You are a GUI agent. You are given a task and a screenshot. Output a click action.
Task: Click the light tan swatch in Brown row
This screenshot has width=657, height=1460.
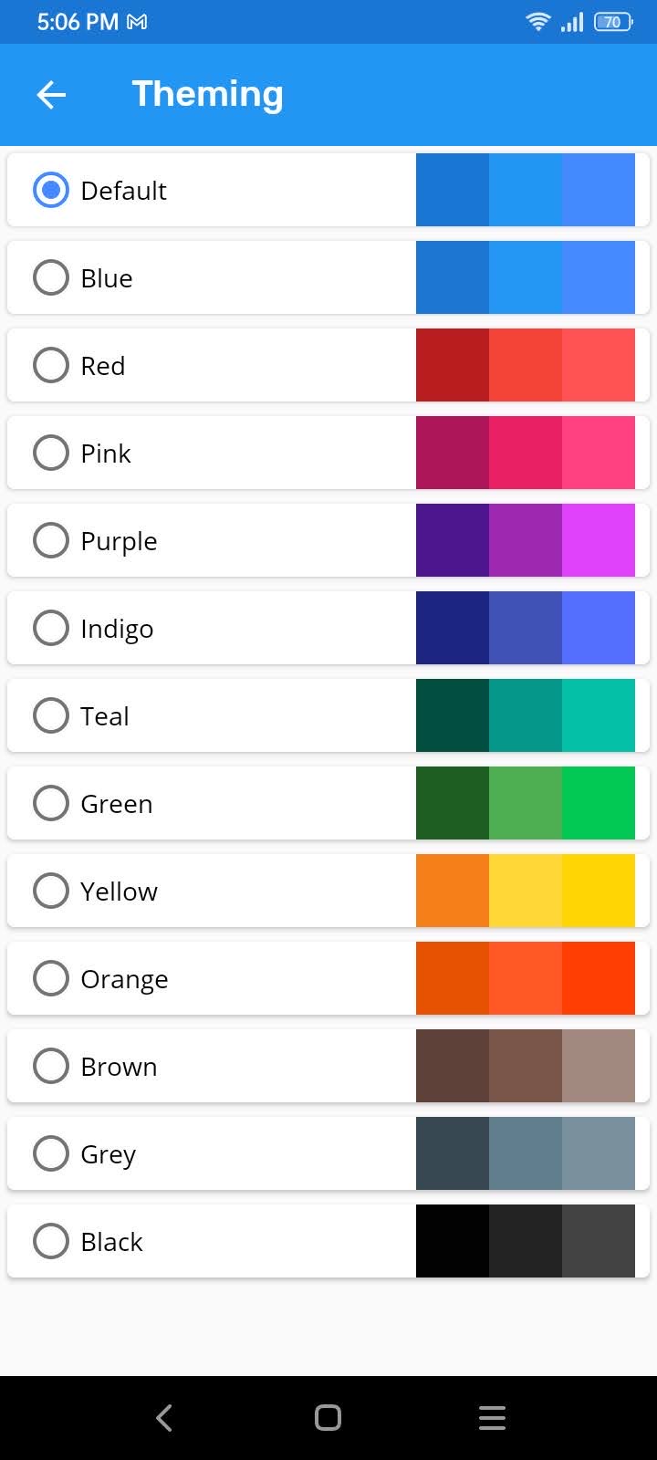(599, 1066)
